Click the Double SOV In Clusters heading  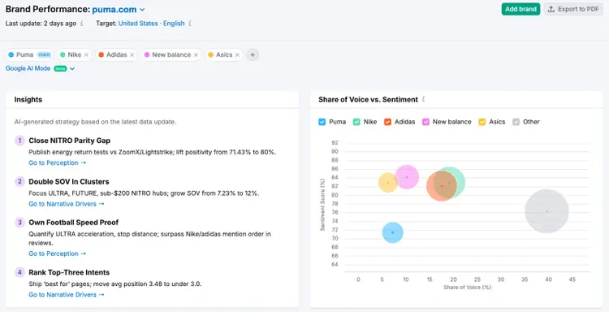[x=69, y=181]
